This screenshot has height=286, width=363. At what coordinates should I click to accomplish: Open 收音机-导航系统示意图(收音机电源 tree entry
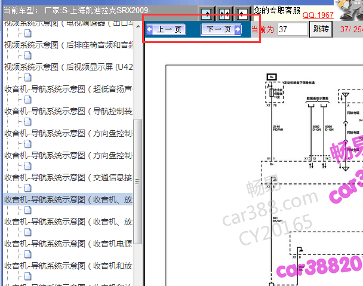[x=68, y=244]
